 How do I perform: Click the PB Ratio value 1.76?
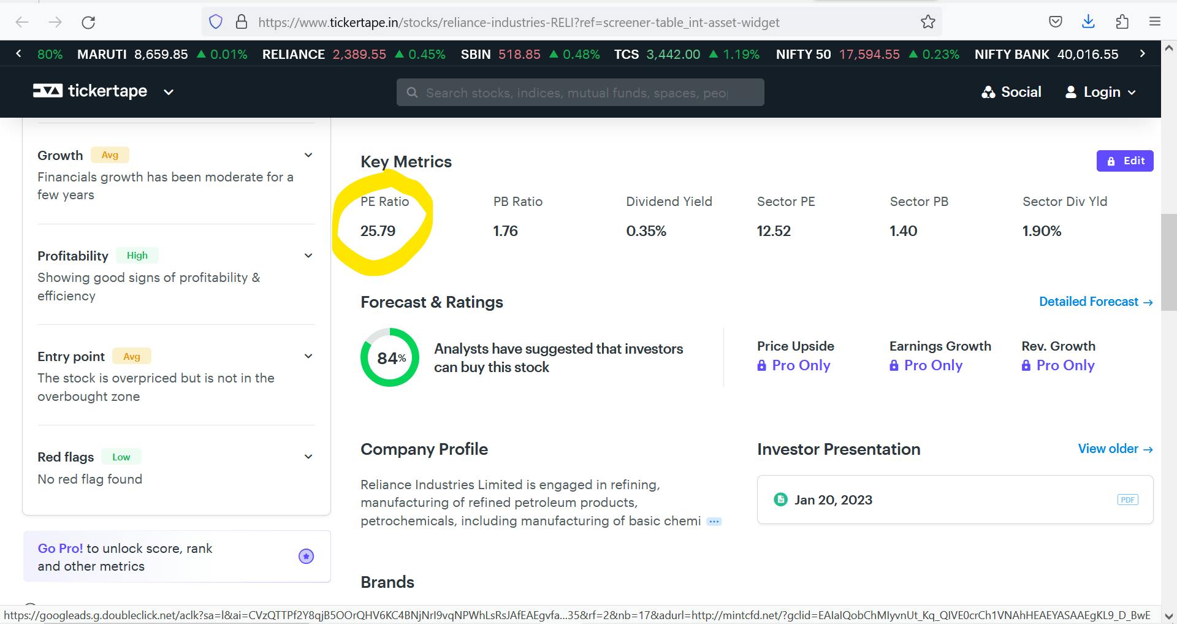point(506,231)
